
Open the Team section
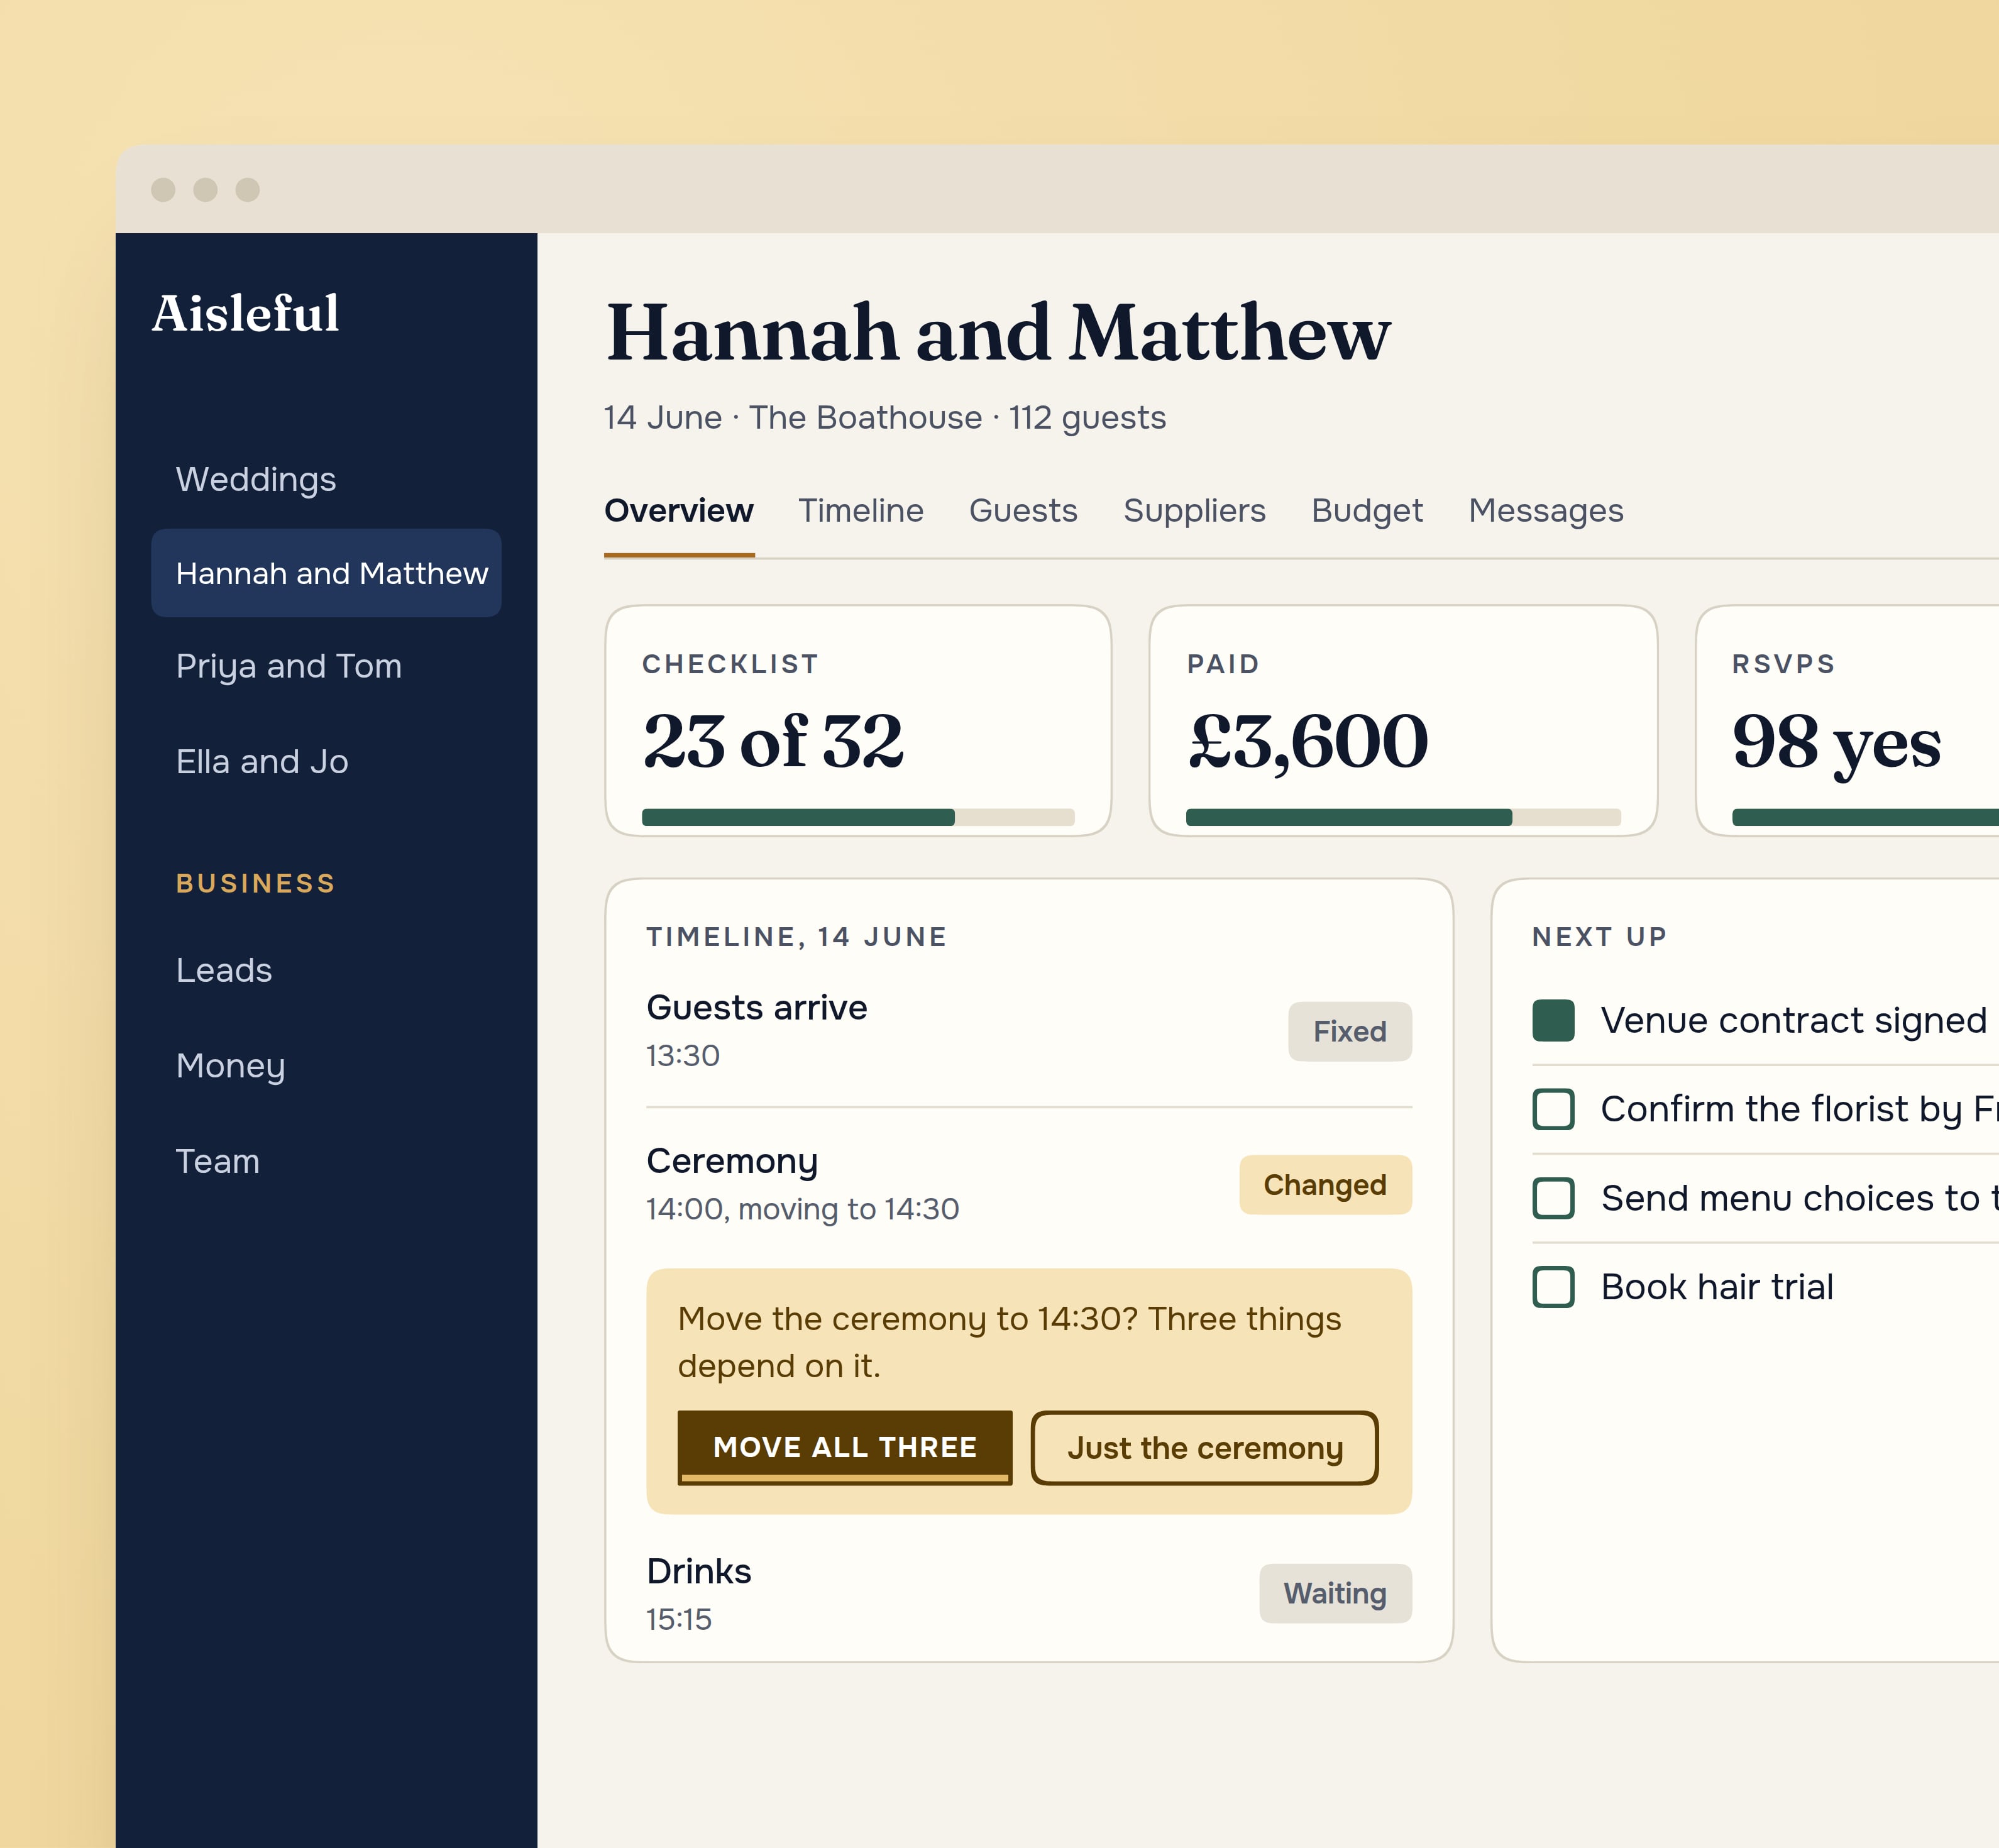point(218,1161)
